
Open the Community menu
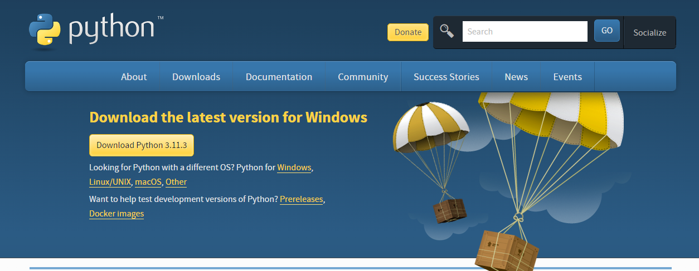363,77
